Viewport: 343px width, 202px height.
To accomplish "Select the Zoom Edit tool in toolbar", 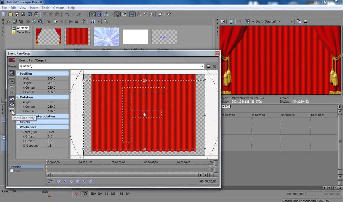I will tap(152, 14).
